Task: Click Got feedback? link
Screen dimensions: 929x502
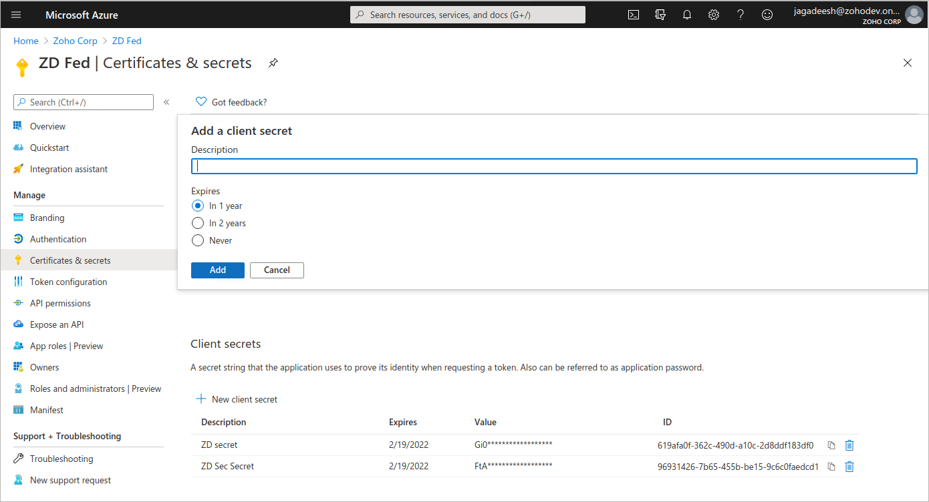Action: tap(239, 102)
